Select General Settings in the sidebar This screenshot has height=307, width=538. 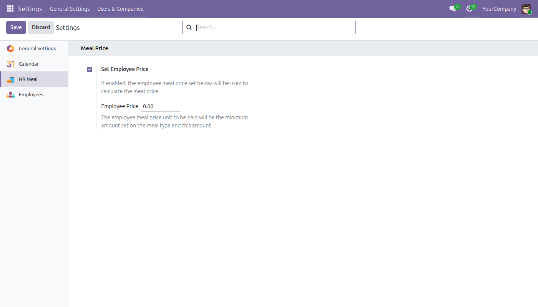34,48
